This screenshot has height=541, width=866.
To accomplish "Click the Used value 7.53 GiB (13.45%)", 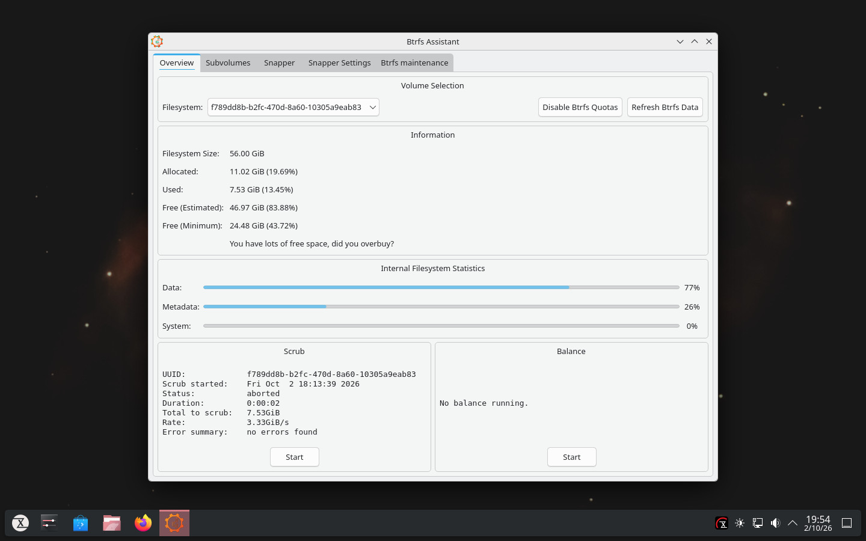I will coord(262,189).
